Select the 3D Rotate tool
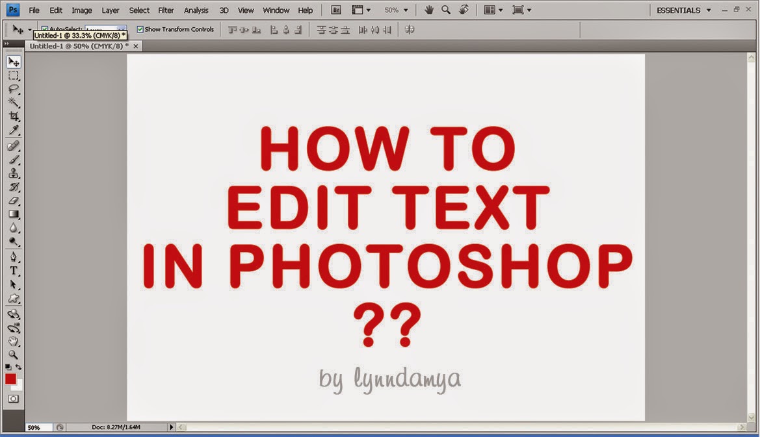 click(x=14, y=314)
